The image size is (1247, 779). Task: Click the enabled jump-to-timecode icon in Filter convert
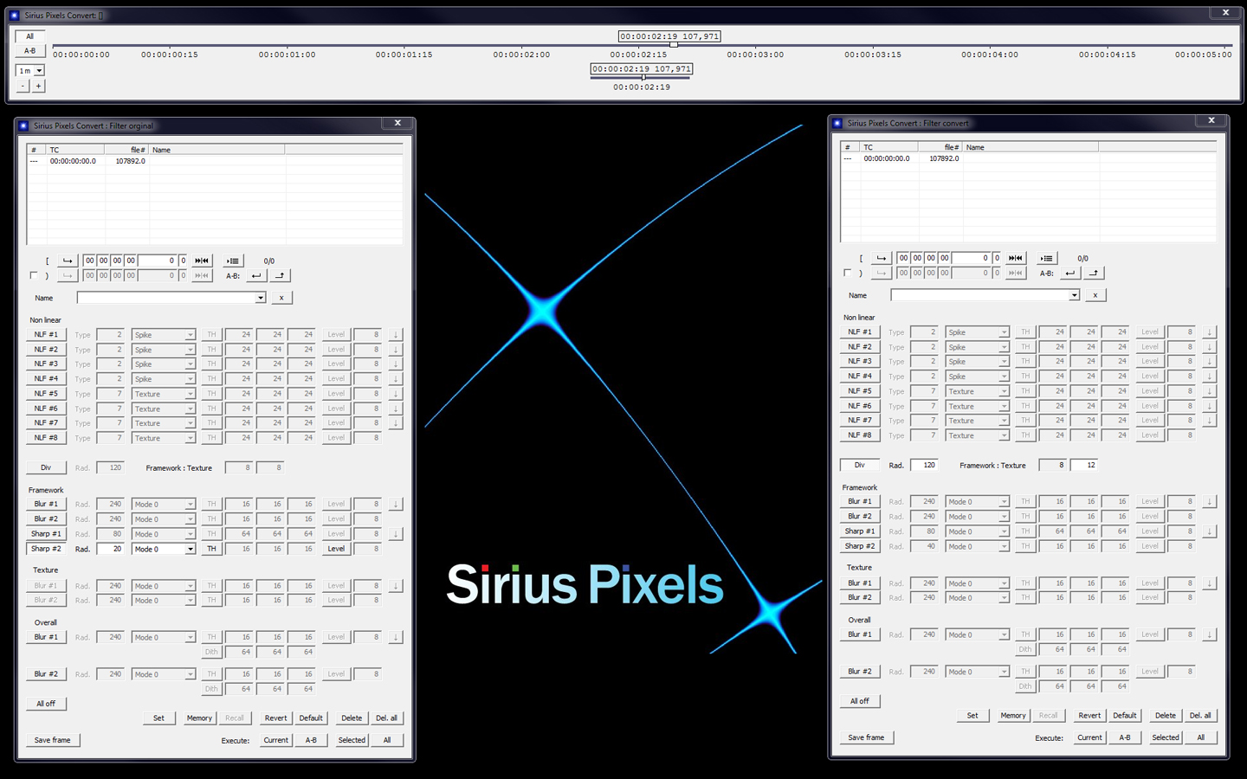1016,258
